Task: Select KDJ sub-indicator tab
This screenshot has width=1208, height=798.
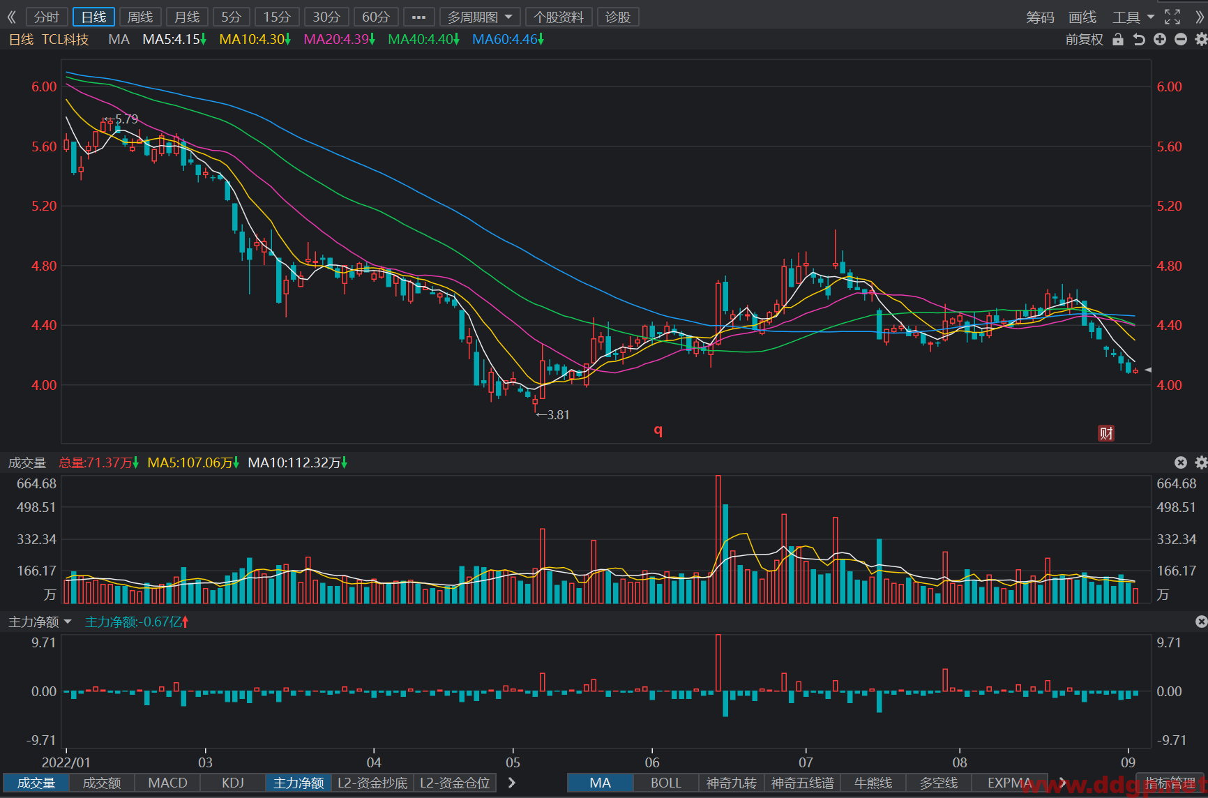Action: tap(233, 783)
